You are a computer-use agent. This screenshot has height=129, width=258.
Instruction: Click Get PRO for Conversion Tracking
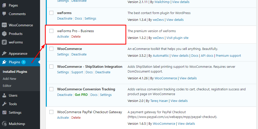81,95
